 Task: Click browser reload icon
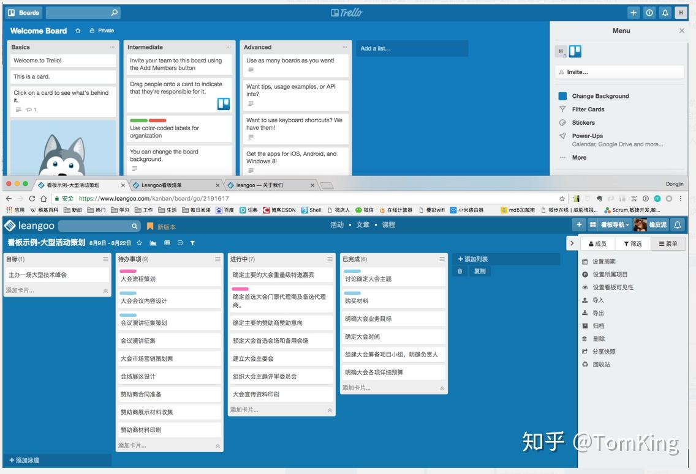pos(32,198)
